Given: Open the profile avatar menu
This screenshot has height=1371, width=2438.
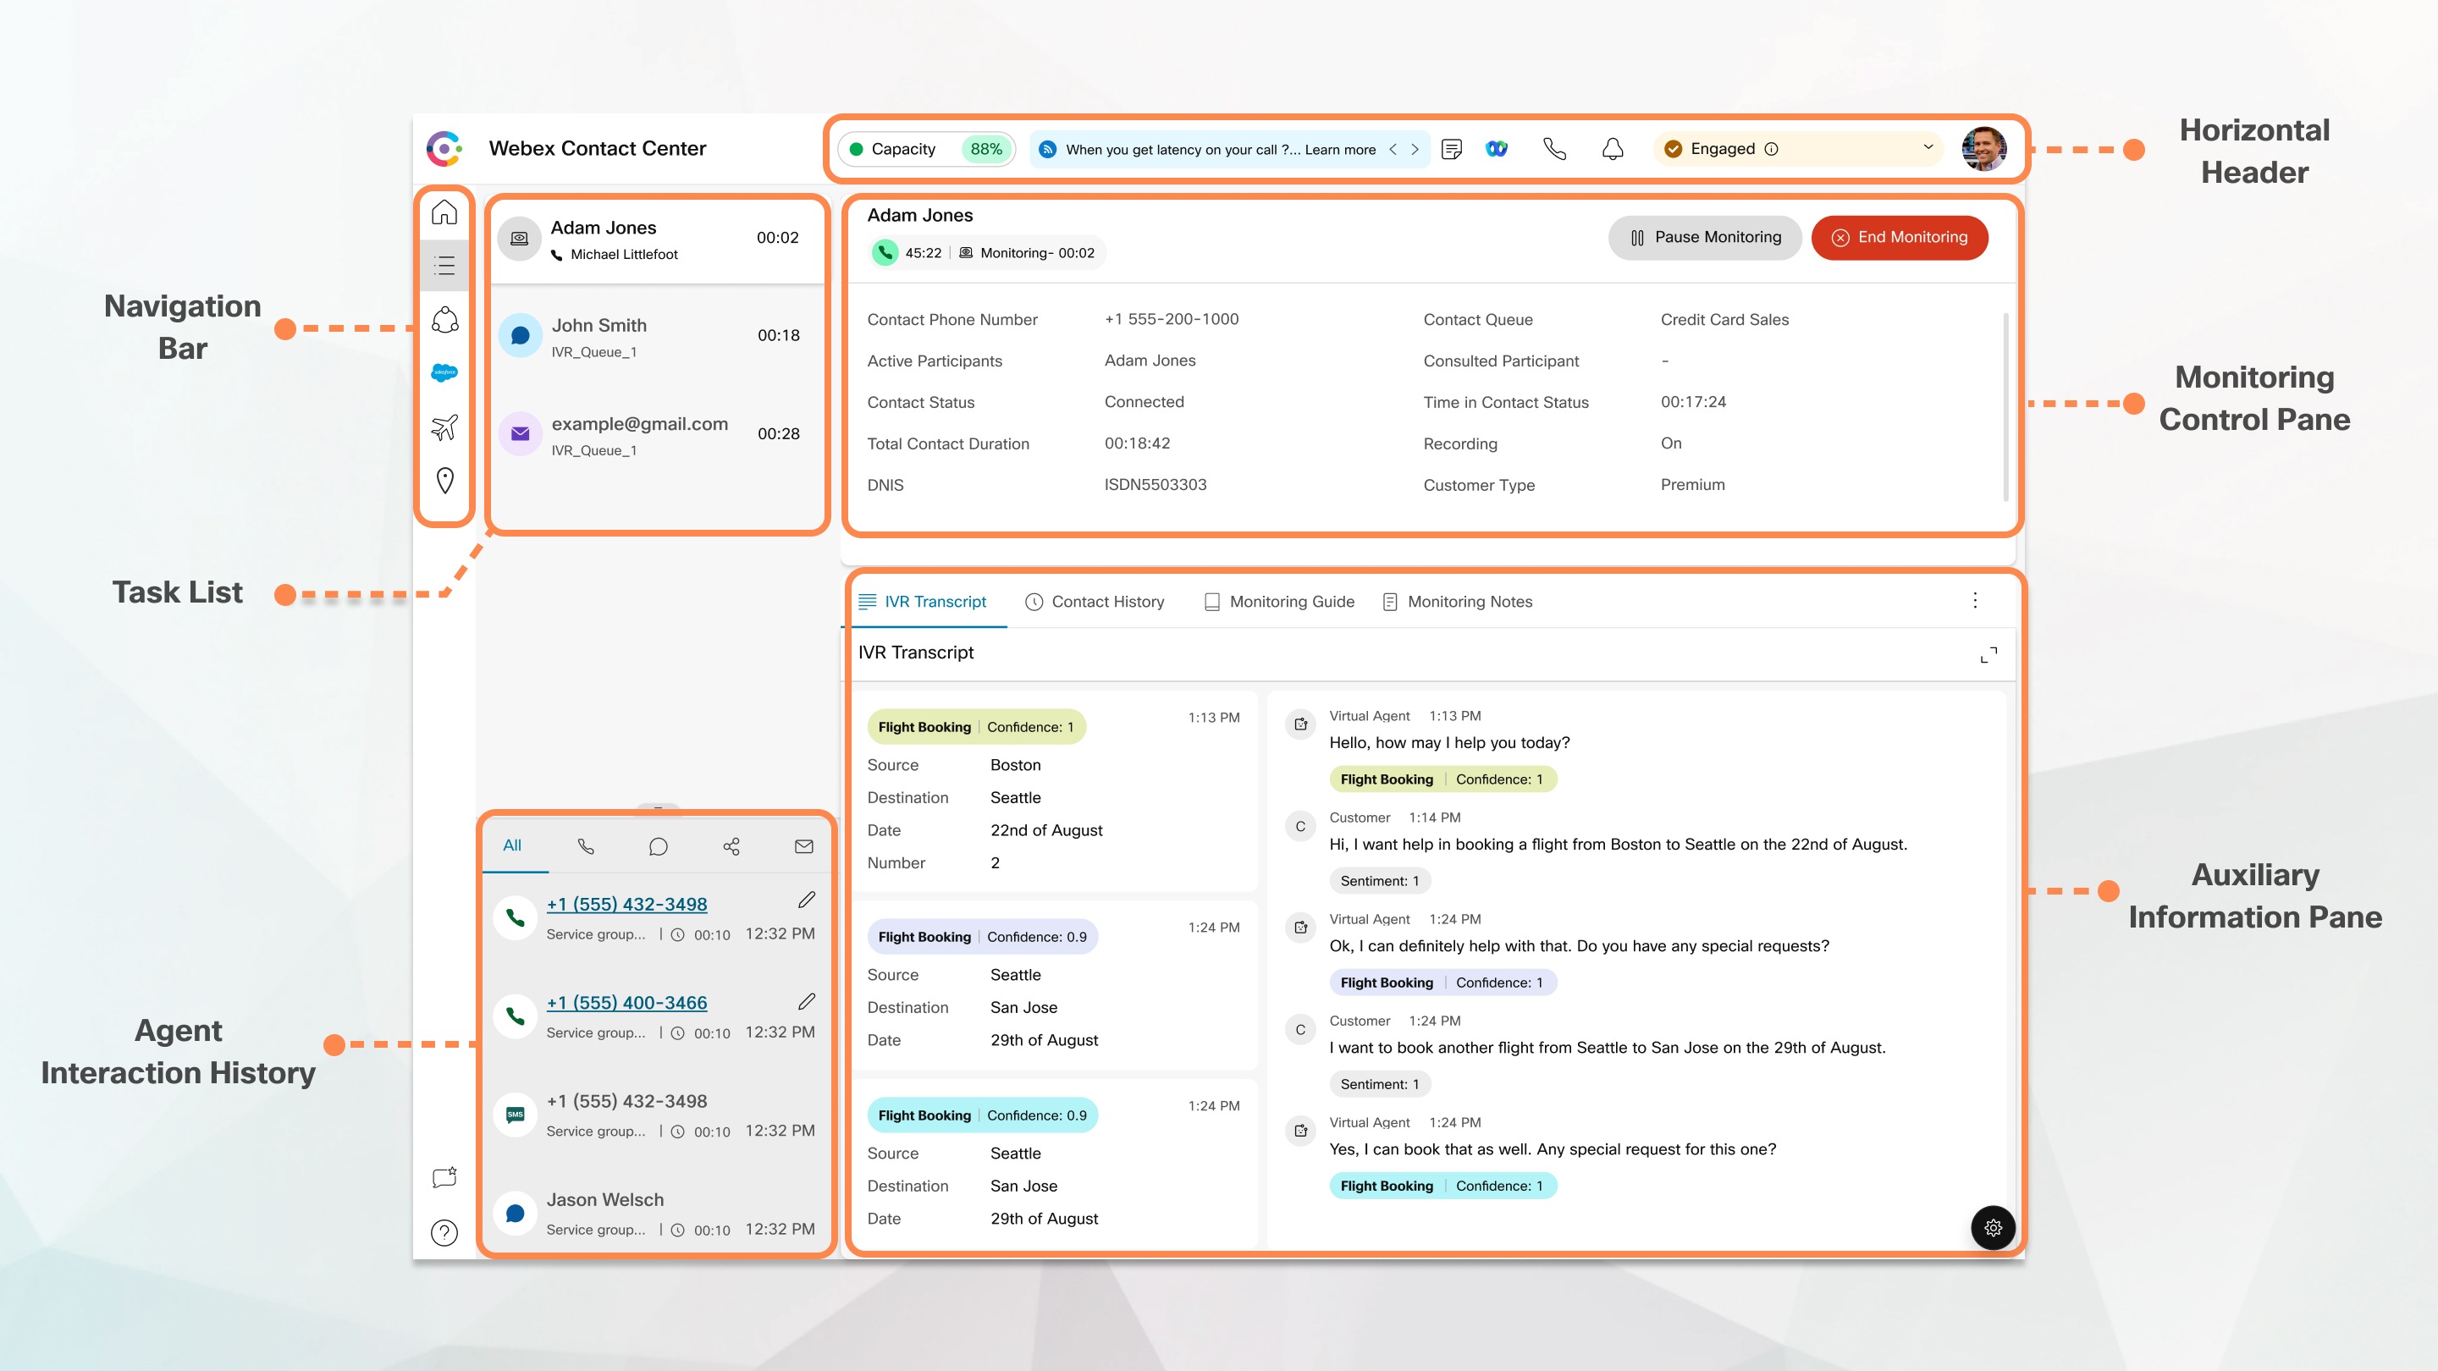Looking at the screenshot, I should click(x=1984, y=147).
